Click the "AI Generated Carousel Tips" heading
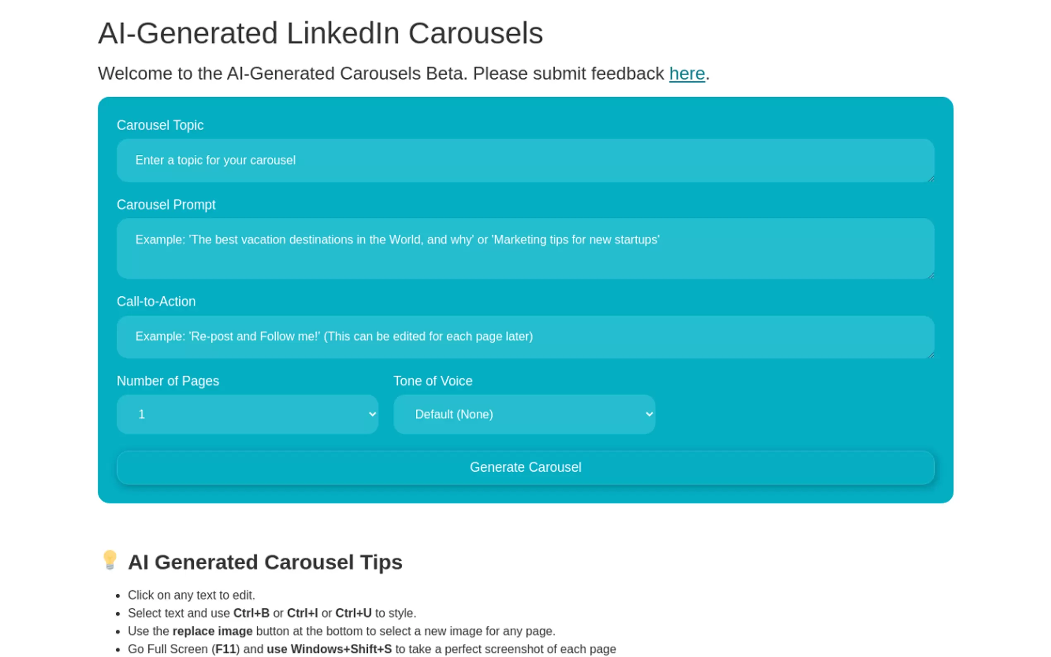 coord(265,562)
